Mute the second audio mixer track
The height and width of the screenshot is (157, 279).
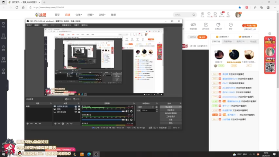click(x=127, y=120)
